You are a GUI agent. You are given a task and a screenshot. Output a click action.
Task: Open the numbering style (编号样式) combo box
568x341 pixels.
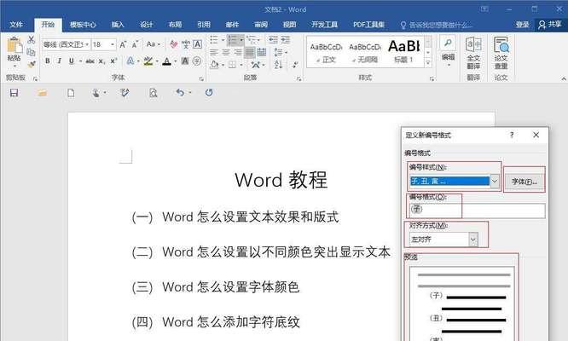(x=455, y=181)
